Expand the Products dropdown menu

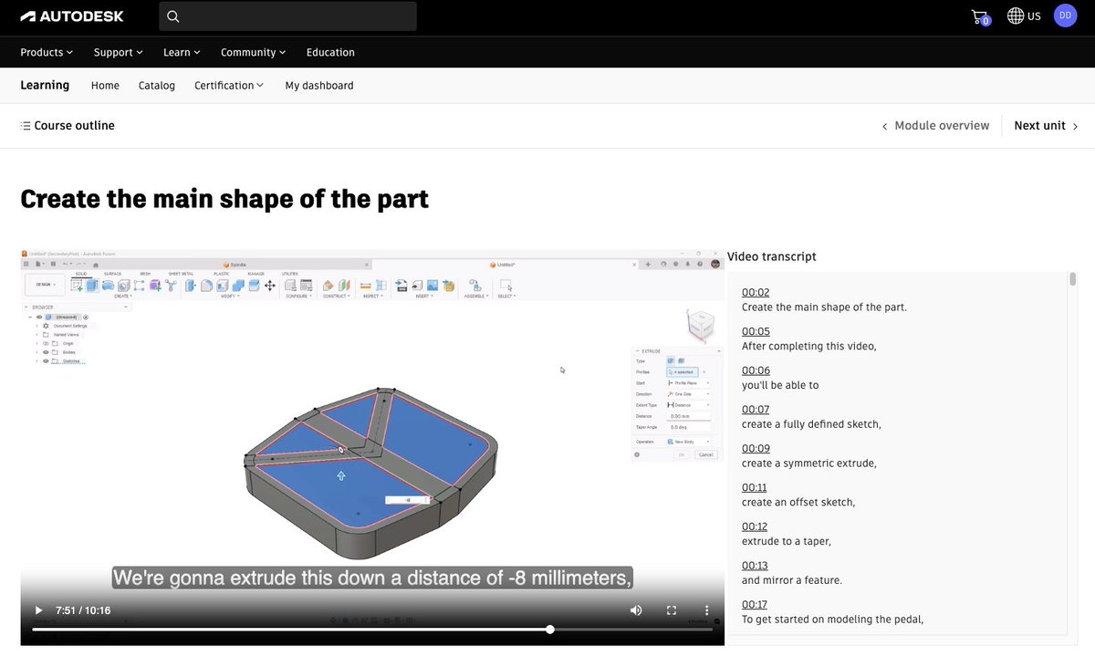coord(47,52)
